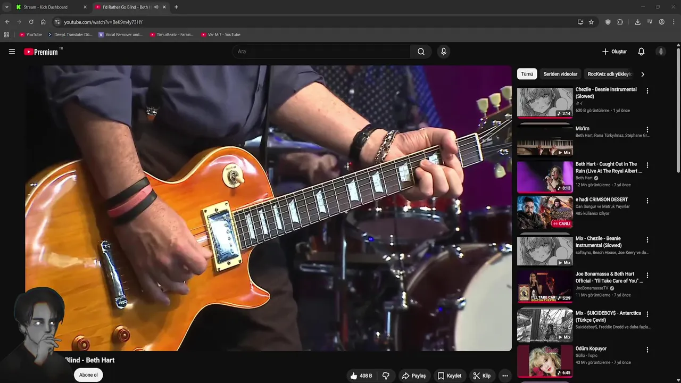The width and height of the screenshot is (681, 383).
Task: Open browser downloads icon
Action: (637, 22)
